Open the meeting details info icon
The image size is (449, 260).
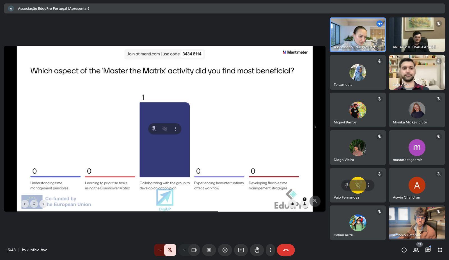pos(404,250)
